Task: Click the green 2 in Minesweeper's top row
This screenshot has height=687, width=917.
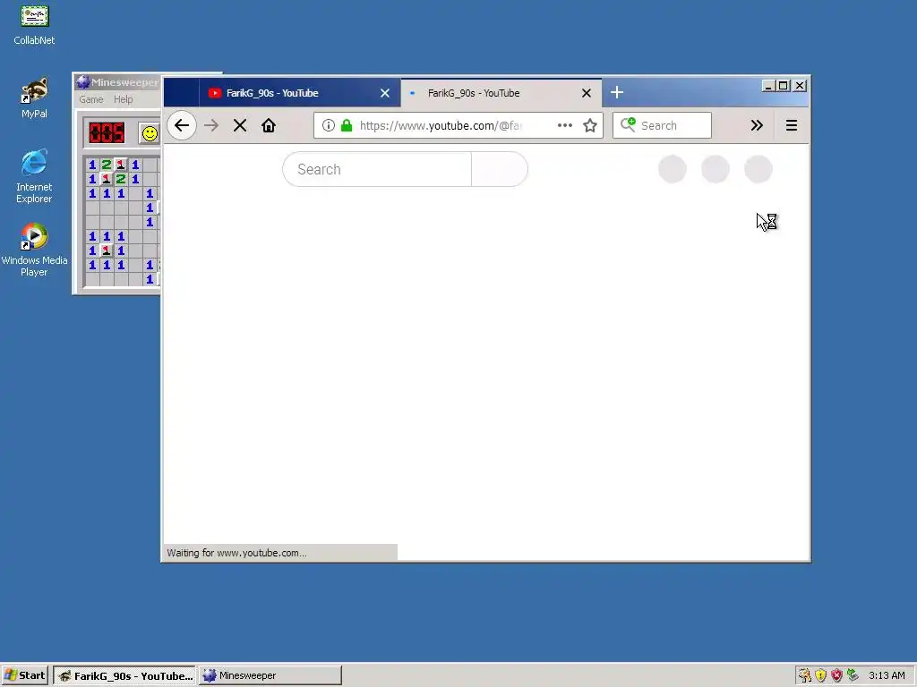Action: tap(107, 165)
